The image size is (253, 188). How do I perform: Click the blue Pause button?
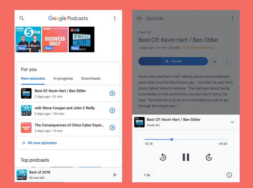pyautogui.click(x=173, y=61)
